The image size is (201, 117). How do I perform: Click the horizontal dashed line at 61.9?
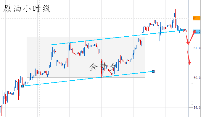tap(94, 18)
